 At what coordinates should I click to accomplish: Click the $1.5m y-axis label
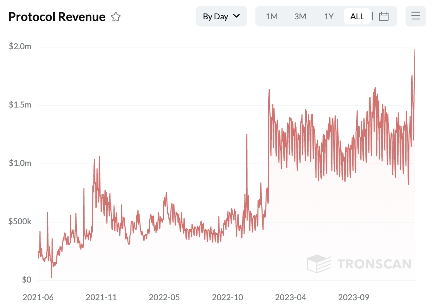point(20,105)
